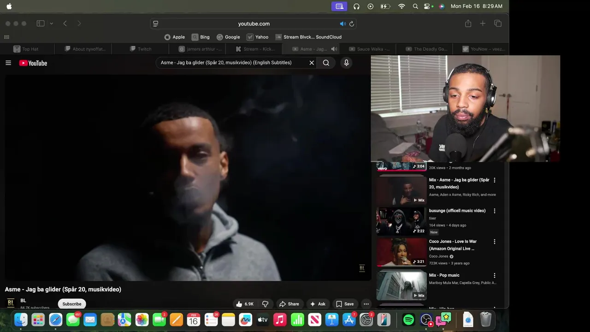
Task: Go forward in Safari
Action: [79, 24]
